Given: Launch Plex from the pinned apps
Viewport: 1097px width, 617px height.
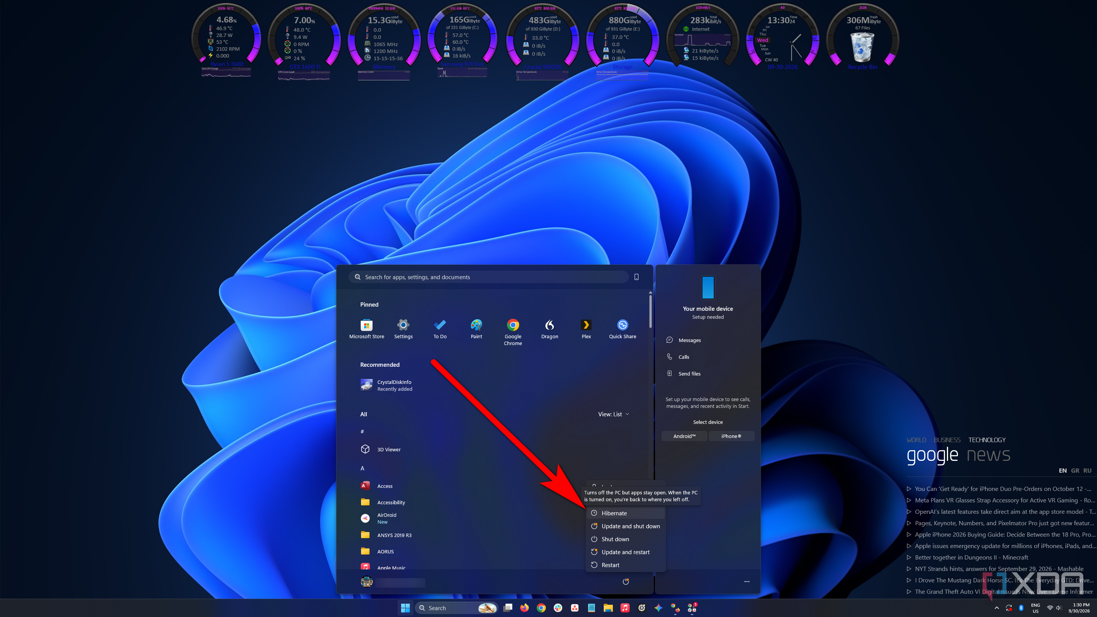Looking at the screenshot, I should pyautogui.click(x=586, y=329).
